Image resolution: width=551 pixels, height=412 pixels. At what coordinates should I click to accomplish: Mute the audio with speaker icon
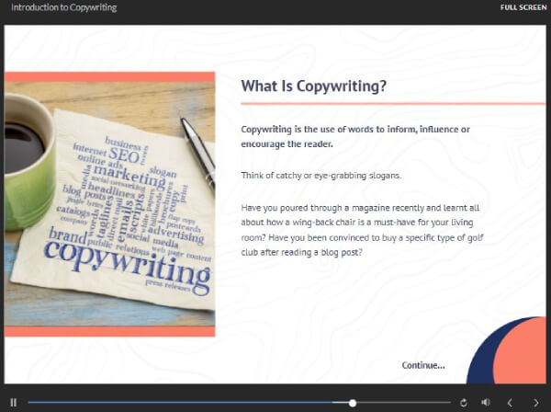click(x=485, y=402)
